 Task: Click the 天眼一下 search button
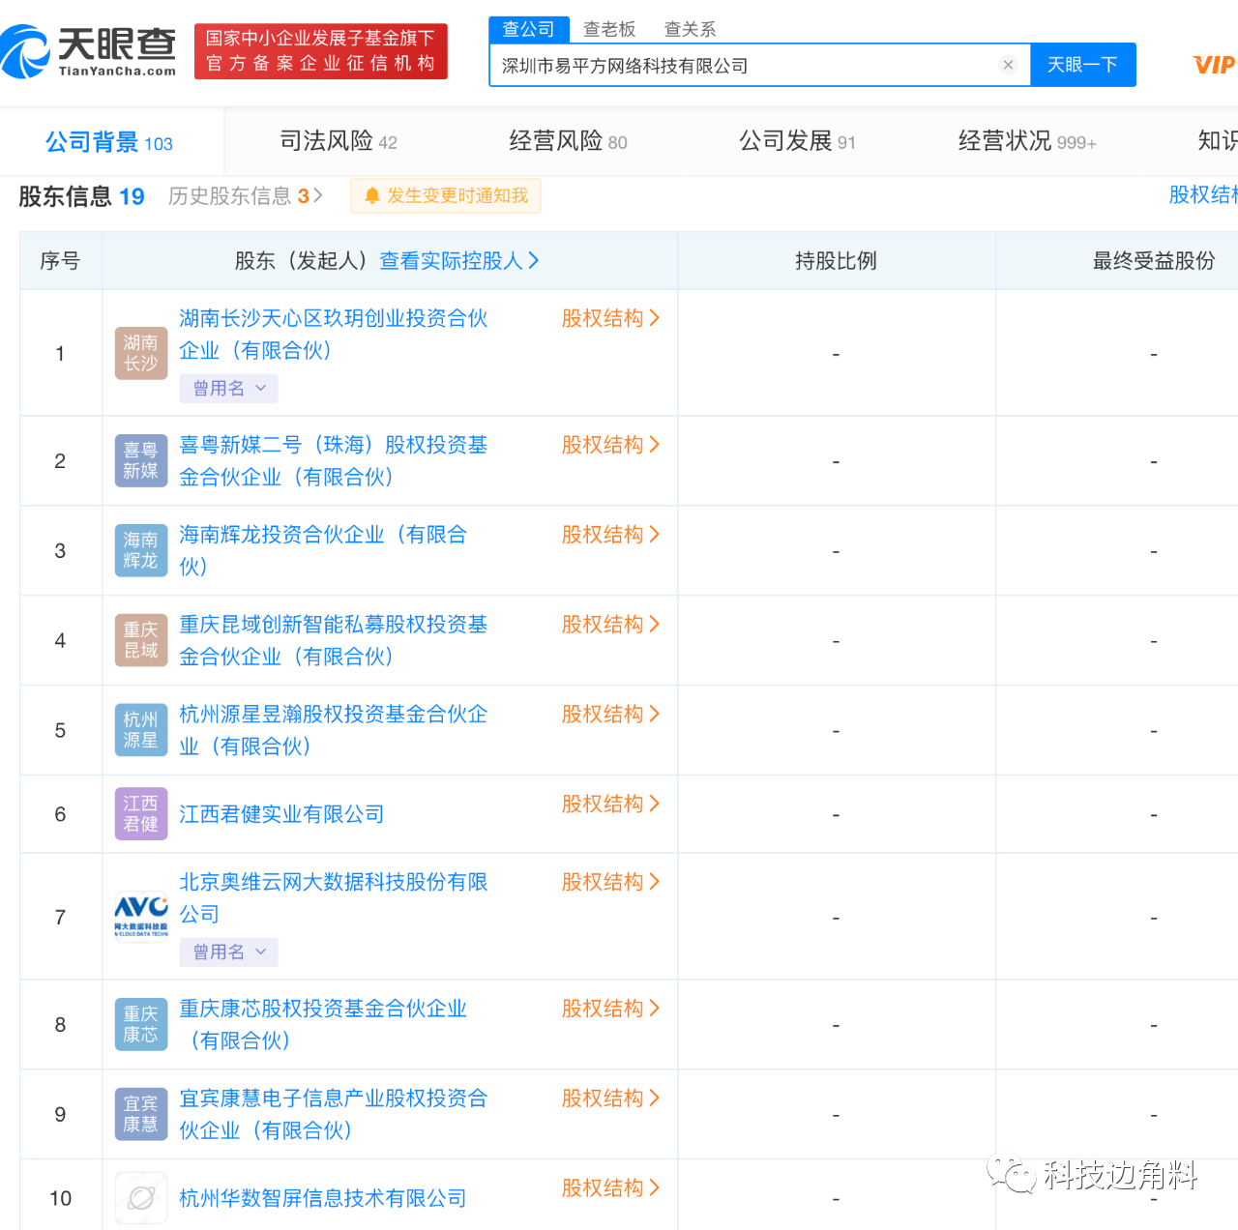(1083, 65)
